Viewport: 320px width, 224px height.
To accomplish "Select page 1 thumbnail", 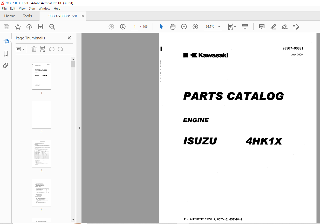I will click(x=42, y=76).
